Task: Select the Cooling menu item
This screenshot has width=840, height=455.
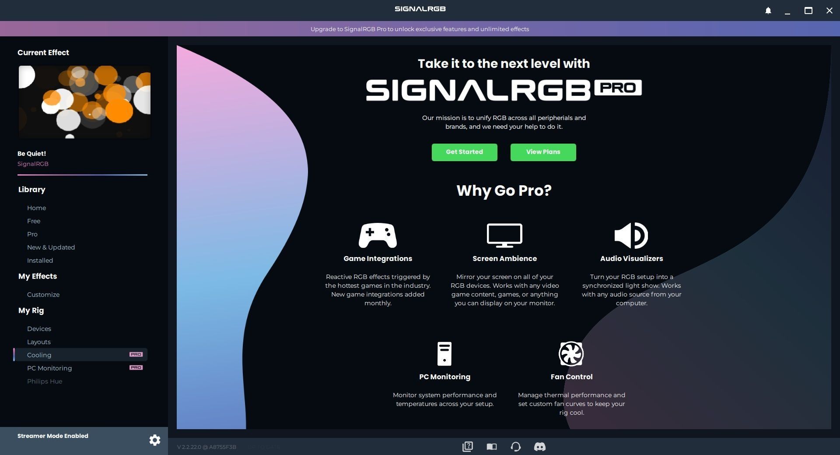Action: pyautogui.click(x=80, y=355)
